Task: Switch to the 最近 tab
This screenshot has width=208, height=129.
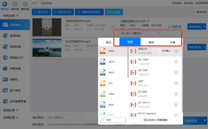Action: tap(108, 42)
